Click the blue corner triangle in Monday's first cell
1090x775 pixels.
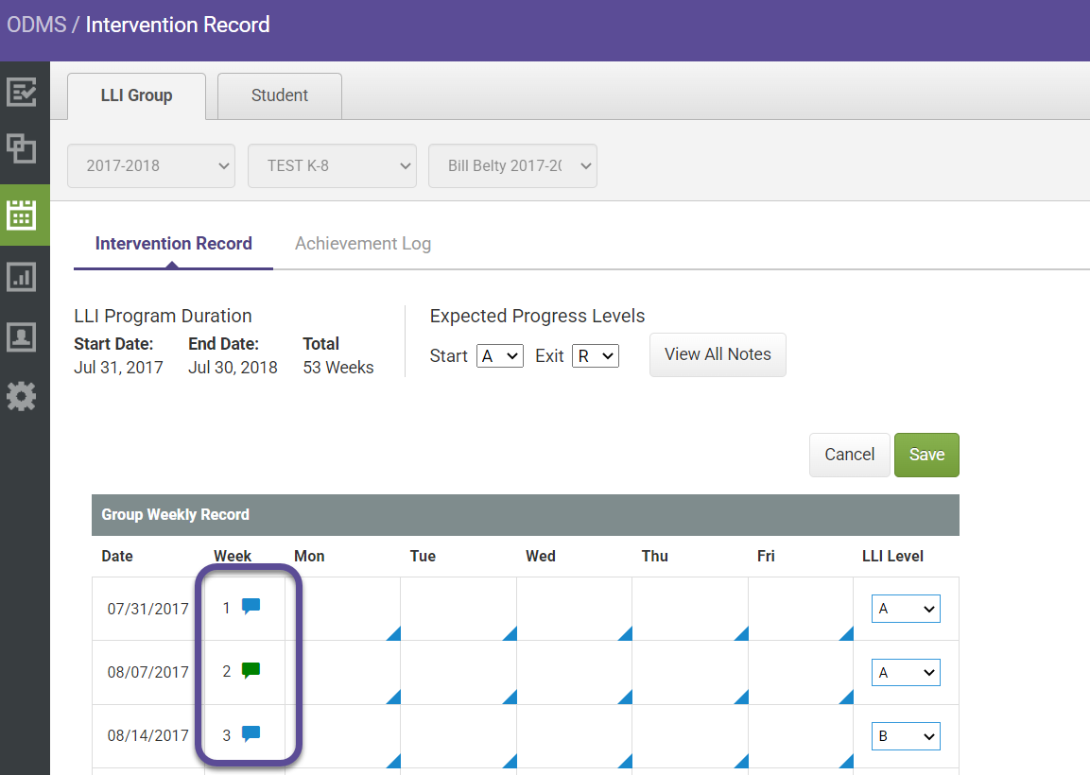click(393, 632)
